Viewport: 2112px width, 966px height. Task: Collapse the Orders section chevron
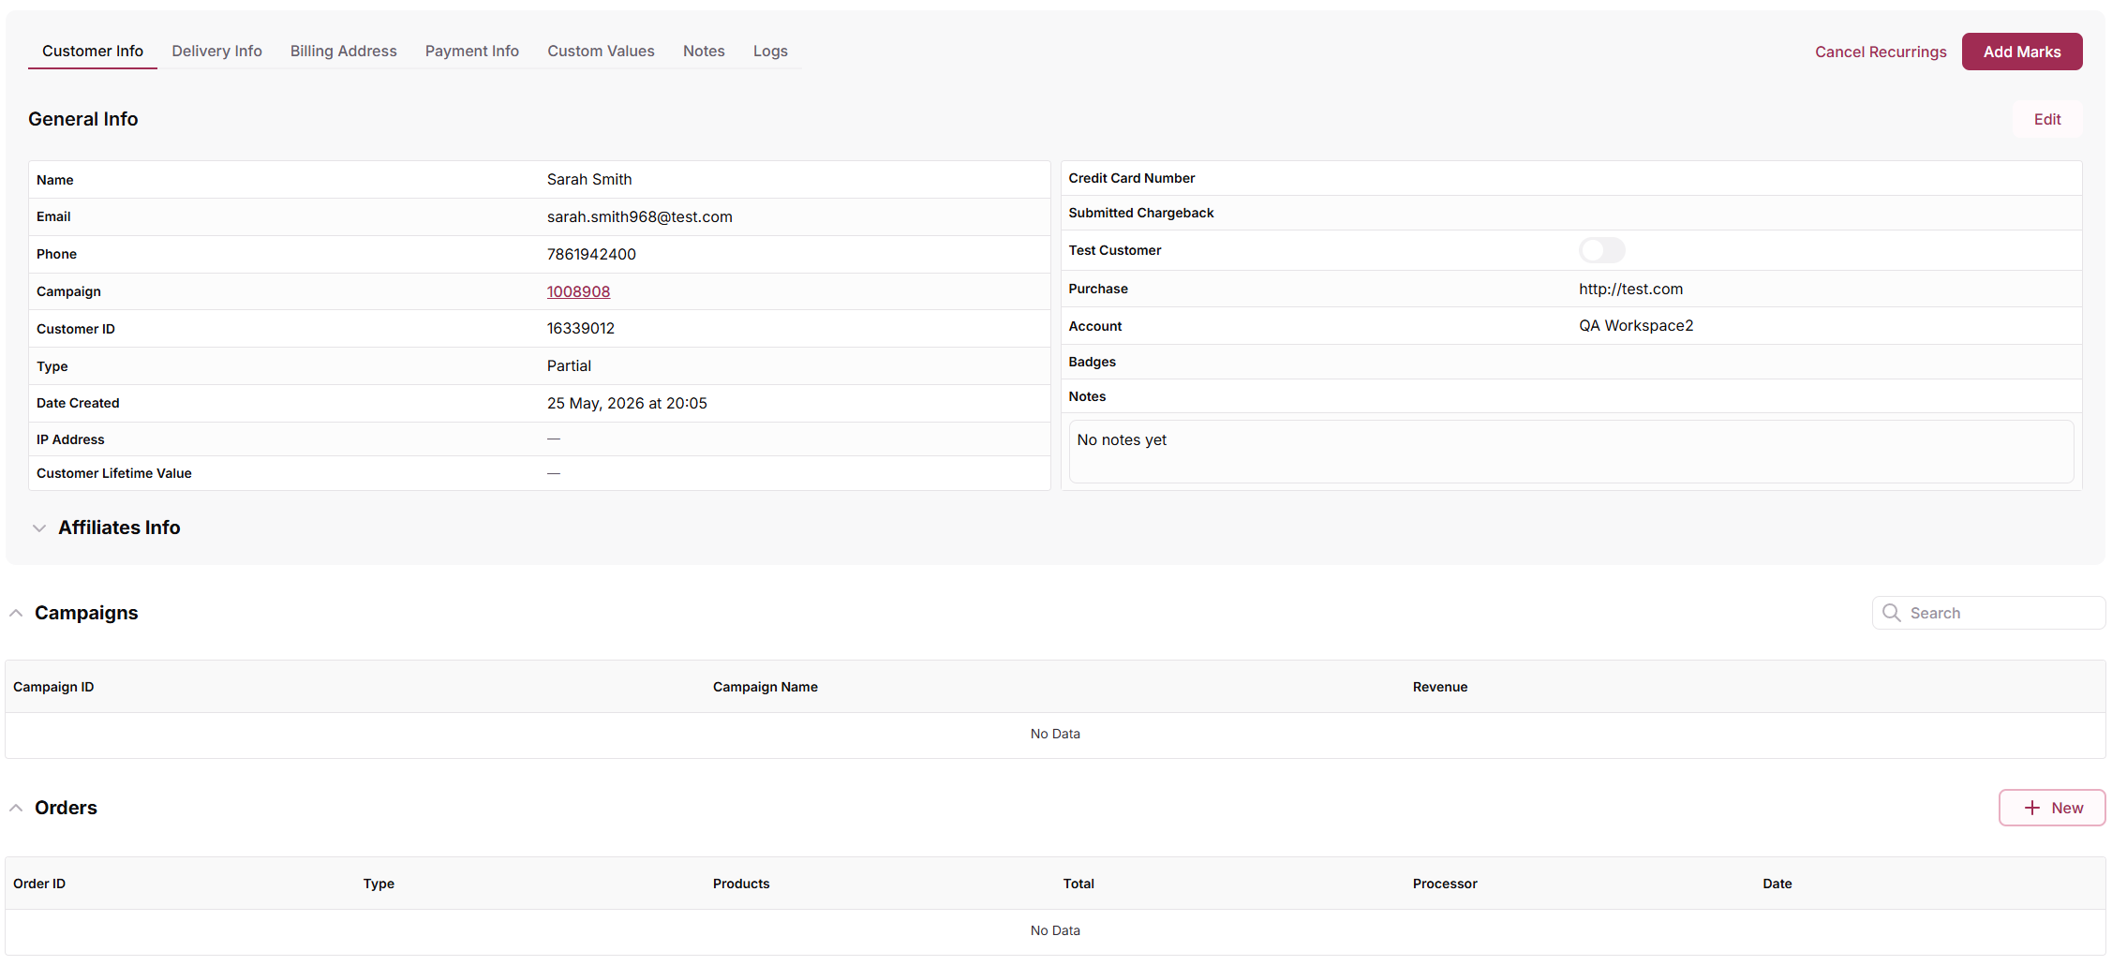(x=16, y=809)
